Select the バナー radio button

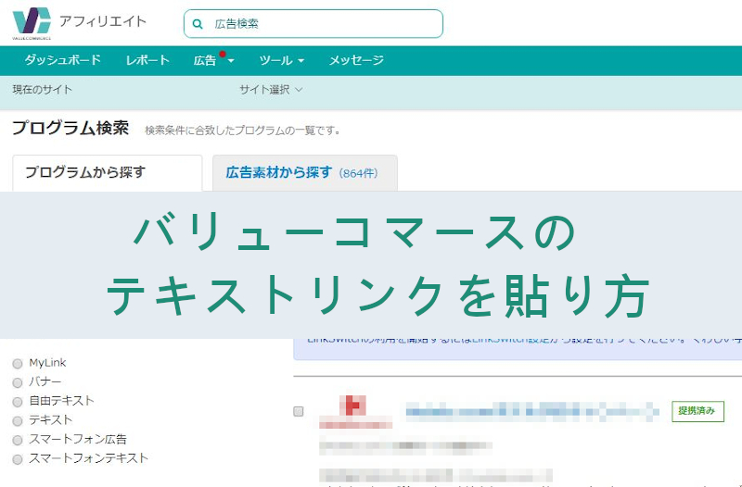[x=18, y=382]
